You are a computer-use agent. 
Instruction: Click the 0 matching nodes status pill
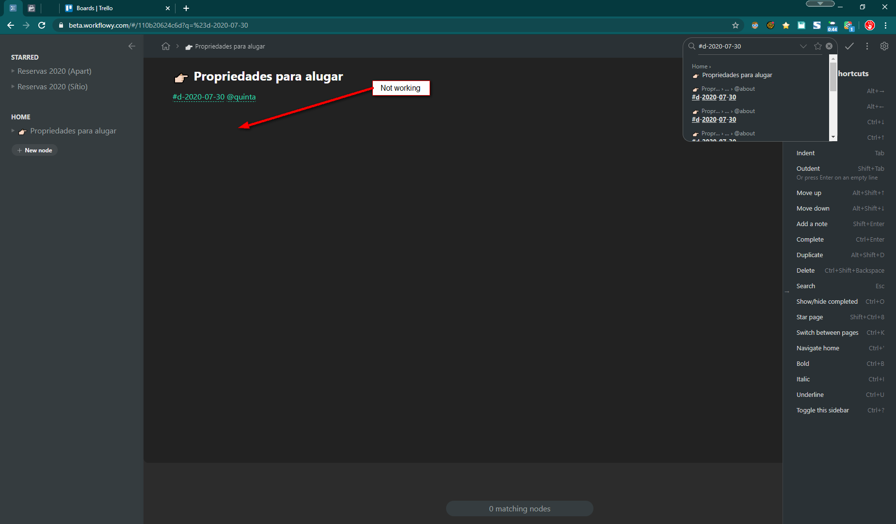click(x=520, y=508)
